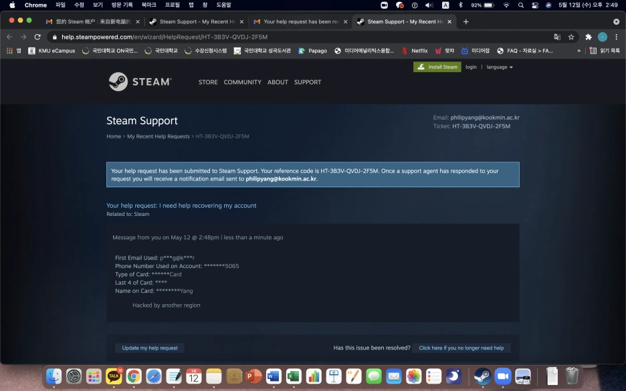The image size is (626, 391).
Task: Open Messages from the dock
Action: click(374, 376)
